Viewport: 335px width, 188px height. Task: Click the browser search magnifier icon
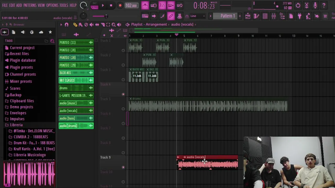[52, 41]
